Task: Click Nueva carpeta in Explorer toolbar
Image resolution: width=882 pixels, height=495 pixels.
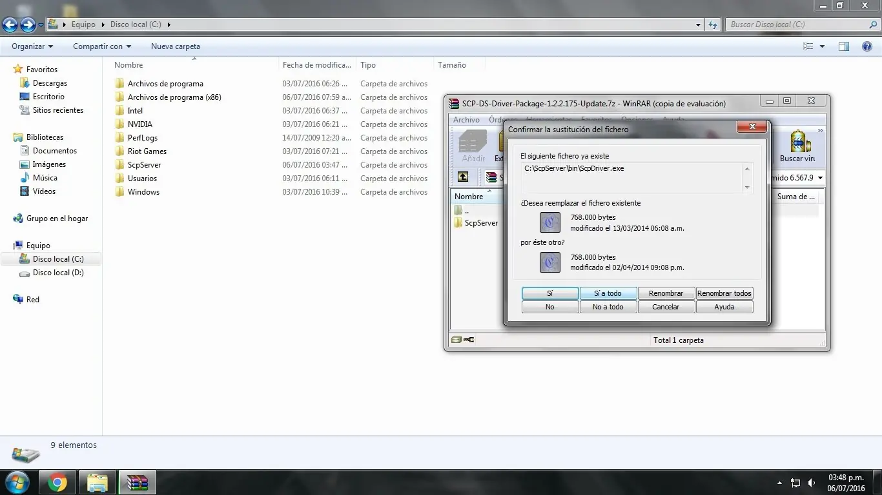Action: tap(176, 46)
